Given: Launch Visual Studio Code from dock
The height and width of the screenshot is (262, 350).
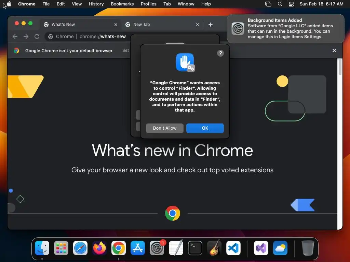Looking at the screenshot, I should click(x=233, y=248).
